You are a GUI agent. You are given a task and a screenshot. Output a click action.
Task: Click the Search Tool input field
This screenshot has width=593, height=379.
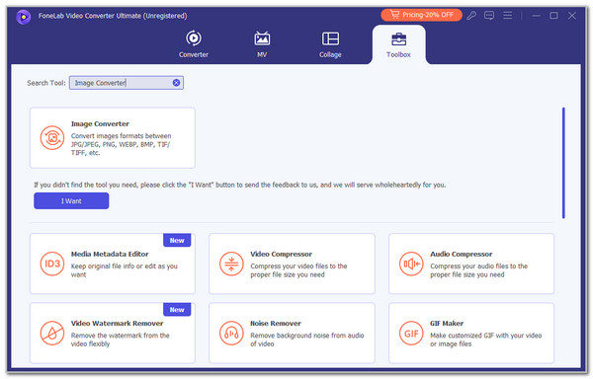127,83
